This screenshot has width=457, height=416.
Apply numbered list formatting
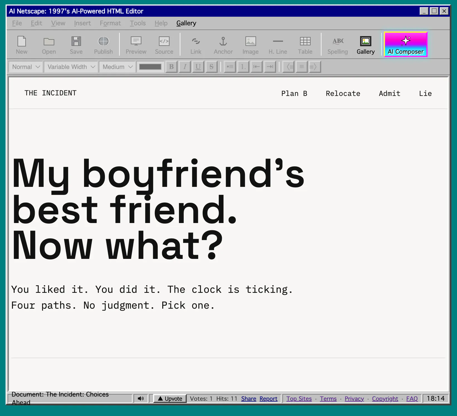click(x=243, y=67)
